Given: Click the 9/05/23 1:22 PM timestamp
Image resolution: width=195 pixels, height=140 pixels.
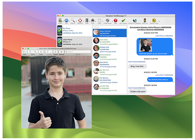Looking at the screenshot, I should point(150,85).
